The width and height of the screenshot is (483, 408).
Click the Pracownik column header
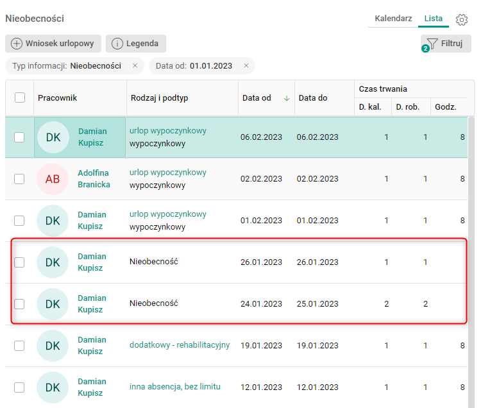[x=57, y=98]
